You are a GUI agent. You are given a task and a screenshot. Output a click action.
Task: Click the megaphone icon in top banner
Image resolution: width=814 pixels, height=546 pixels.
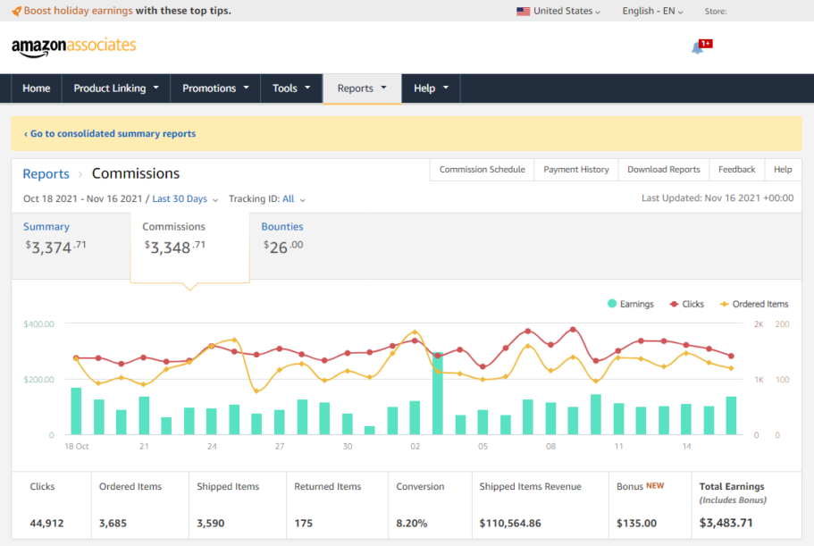(16, 11)
